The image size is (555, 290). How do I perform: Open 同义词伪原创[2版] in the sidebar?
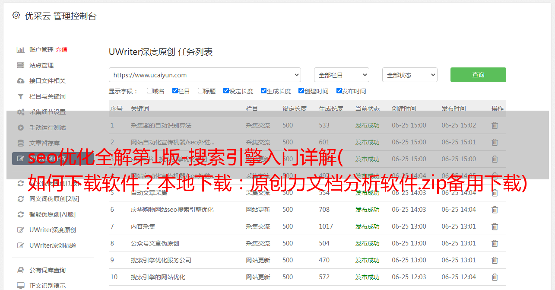pyautogui.click(x=54, y=199)
